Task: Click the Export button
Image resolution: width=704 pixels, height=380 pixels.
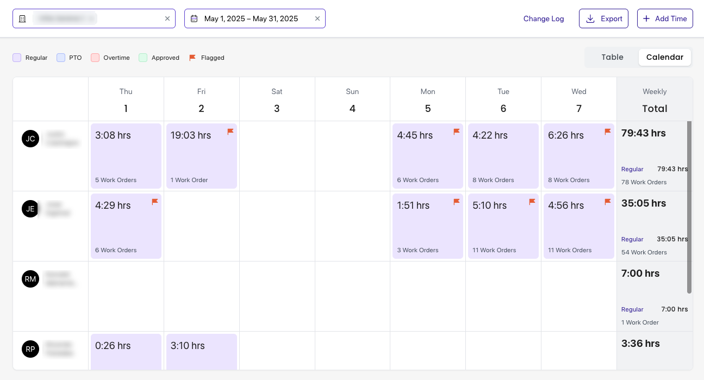Action: pyautogui.click(x=603, y=18)
